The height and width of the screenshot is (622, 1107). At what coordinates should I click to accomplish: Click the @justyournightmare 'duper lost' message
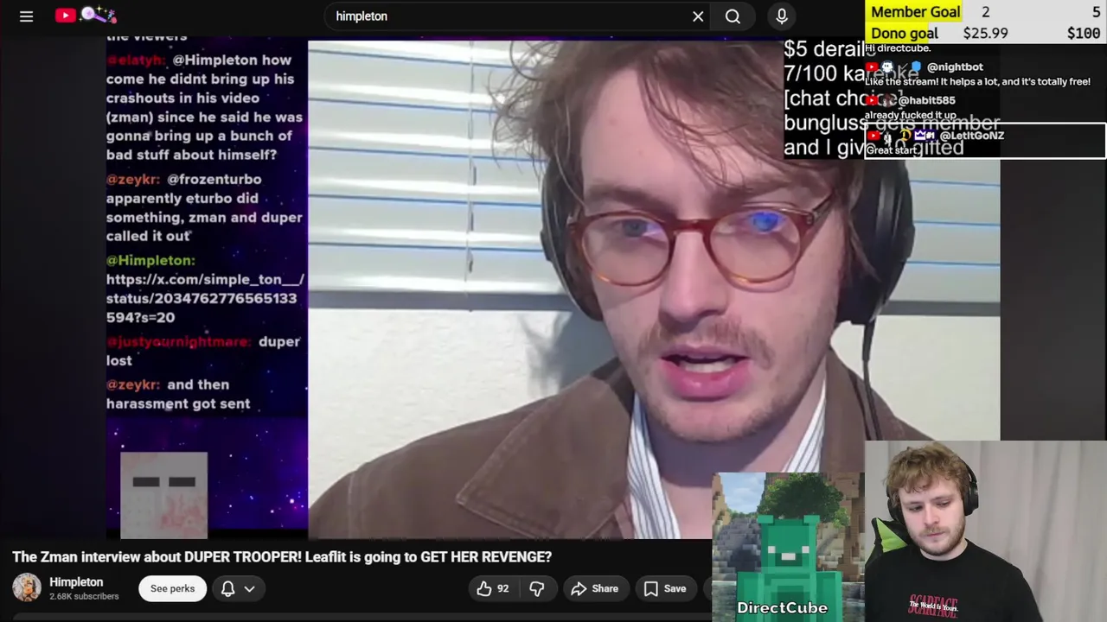point(203,351)
